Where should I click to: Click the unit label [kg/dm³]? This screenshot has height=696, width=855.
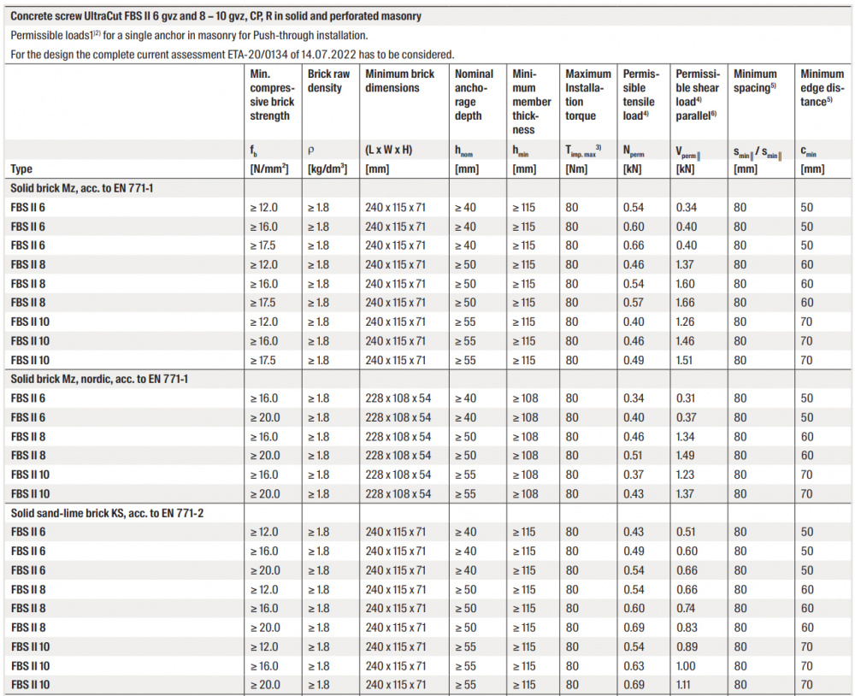[327, 168]
